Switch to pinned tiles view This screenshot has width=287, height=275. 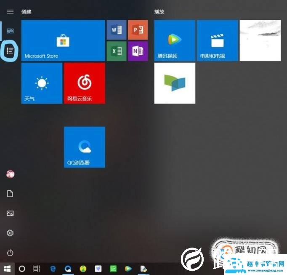[x=10, y=31]
